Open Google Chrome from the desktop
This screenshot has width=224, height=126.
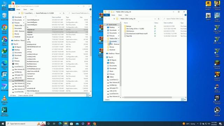[x=5, y=28]
